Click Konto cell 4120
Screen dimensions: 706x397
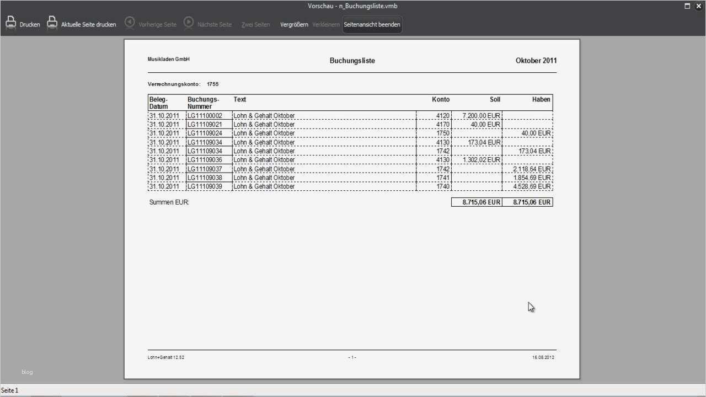pos(443,116)
